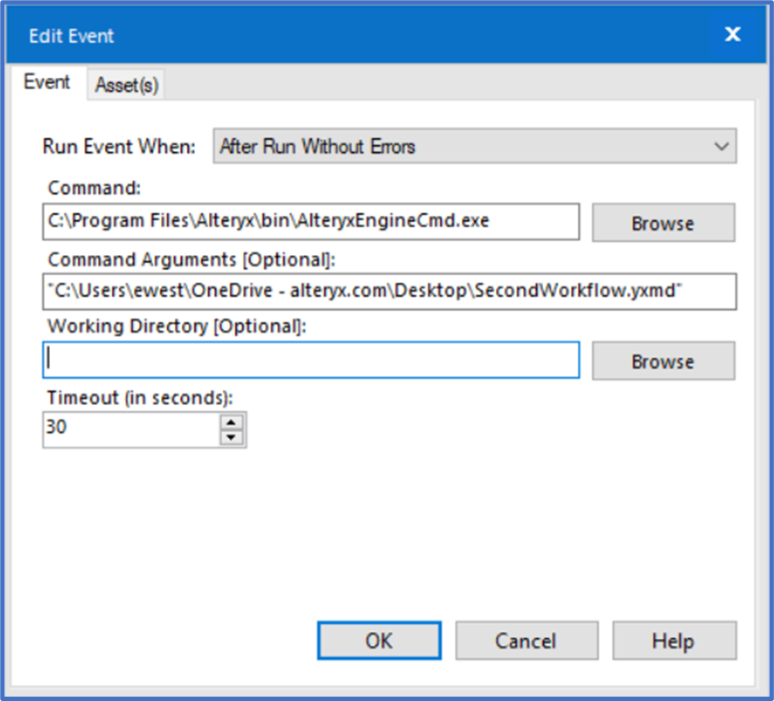Select the Event tab
774x701 pixels.
point(48,82)
